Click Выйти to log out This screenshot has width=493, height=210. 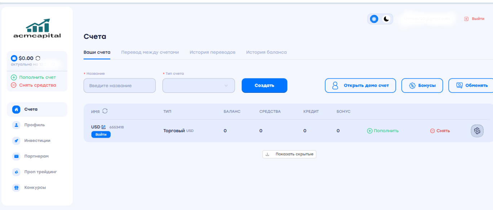pos(474,19)
